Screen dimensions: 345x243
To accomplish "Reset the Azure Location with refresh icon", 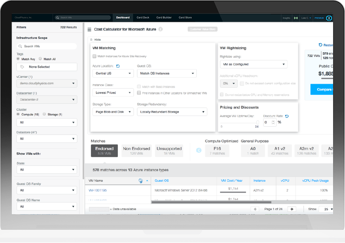I will pyautogui.click(x=118, y=66).
